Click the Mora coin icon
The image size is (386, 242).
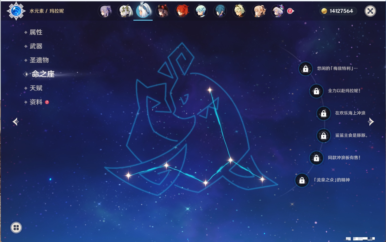324,11
